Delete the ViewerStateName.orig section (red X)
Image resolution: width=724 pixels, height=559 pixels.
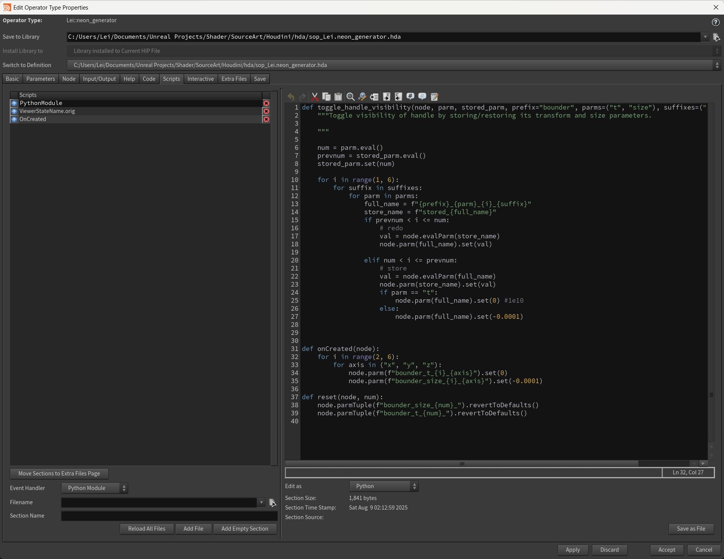tap(266, 111)
